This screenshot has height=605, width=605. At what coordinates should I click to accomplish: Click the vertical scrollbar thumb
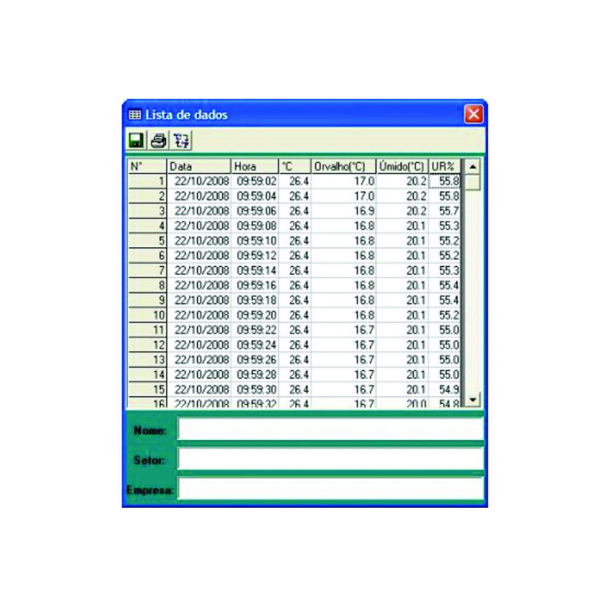point(473,182)
